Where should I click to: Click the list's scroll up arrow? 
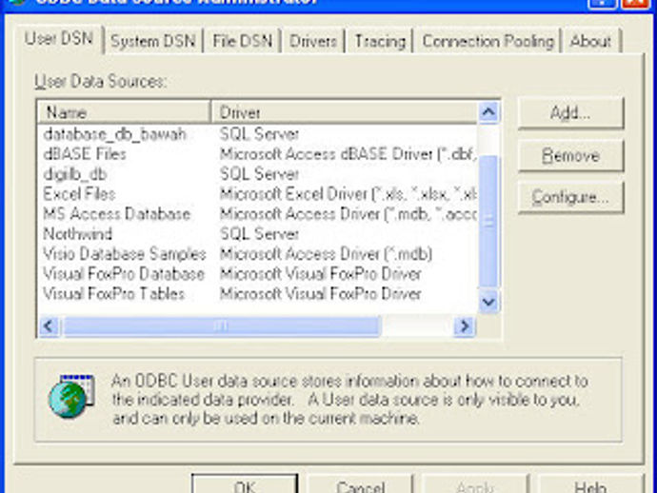pyautogui.click(x=488, y=112)
